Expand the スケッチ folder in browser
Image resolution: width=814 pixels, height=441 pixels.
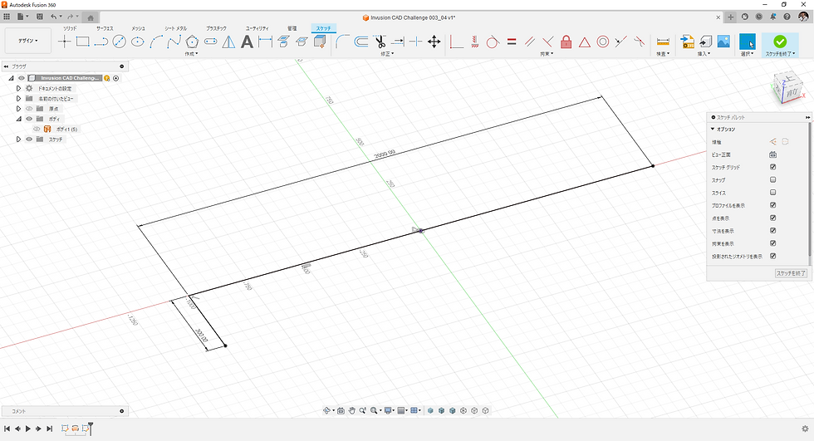(18, 139)
